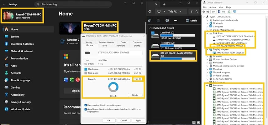The image size is (268, 125).
Task: Toggle Compress this drive checkbox
Action: point(86,105)
